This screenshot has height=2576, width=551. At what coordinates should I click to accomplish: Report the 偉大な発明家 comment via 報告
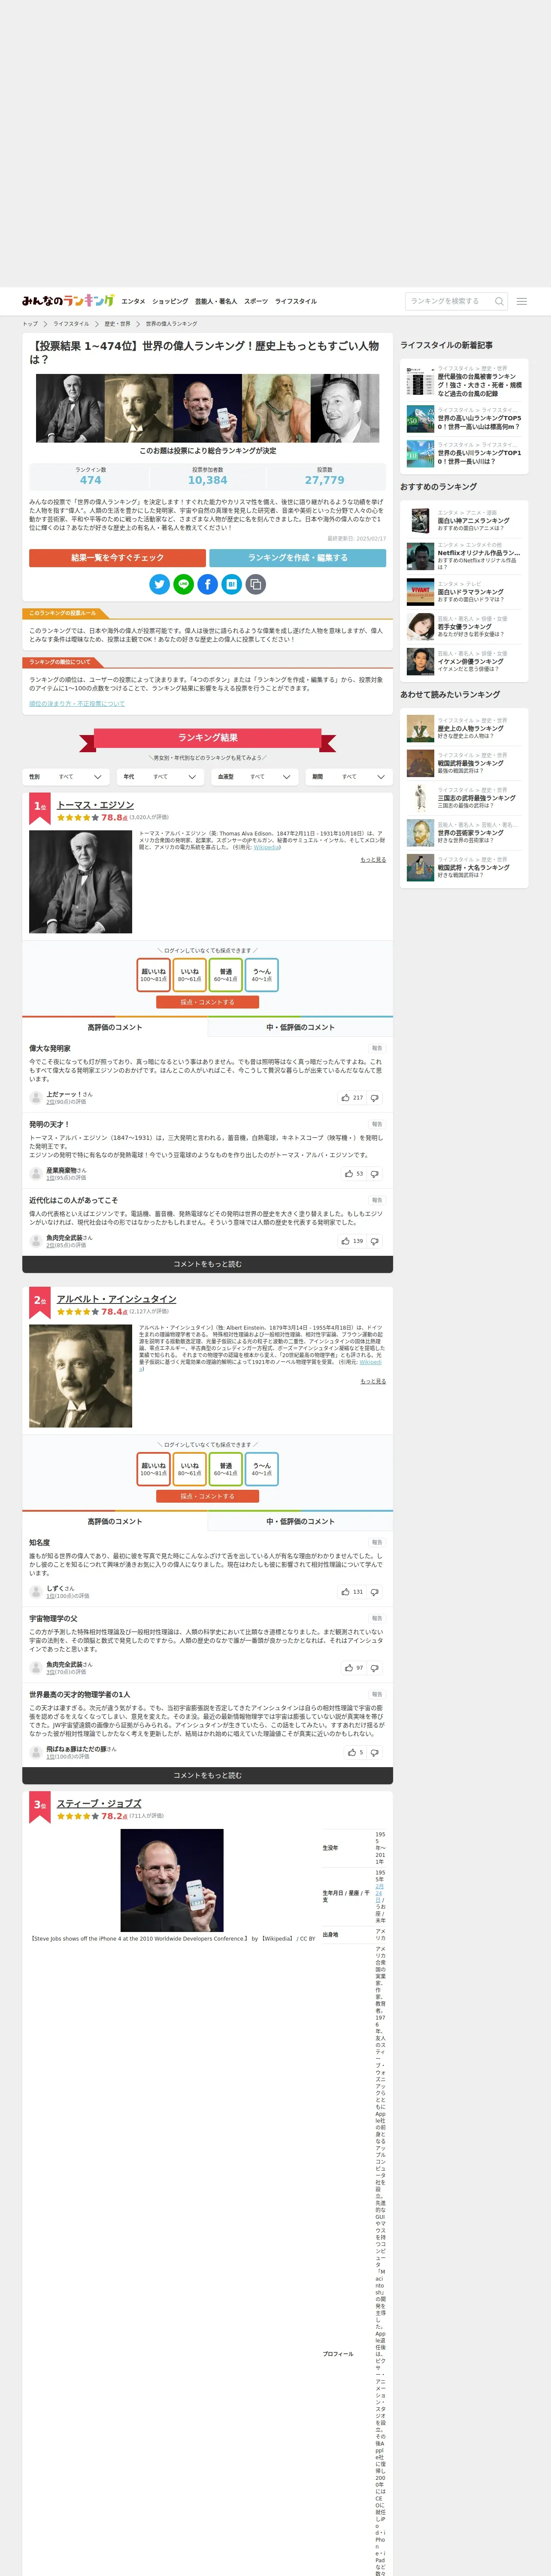point(377,1048)
